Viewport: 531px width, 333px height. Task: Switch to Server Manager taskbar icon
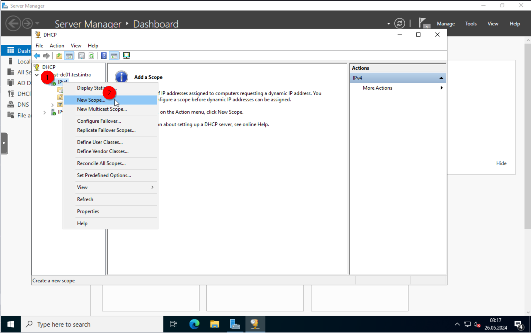pos(235,324)
